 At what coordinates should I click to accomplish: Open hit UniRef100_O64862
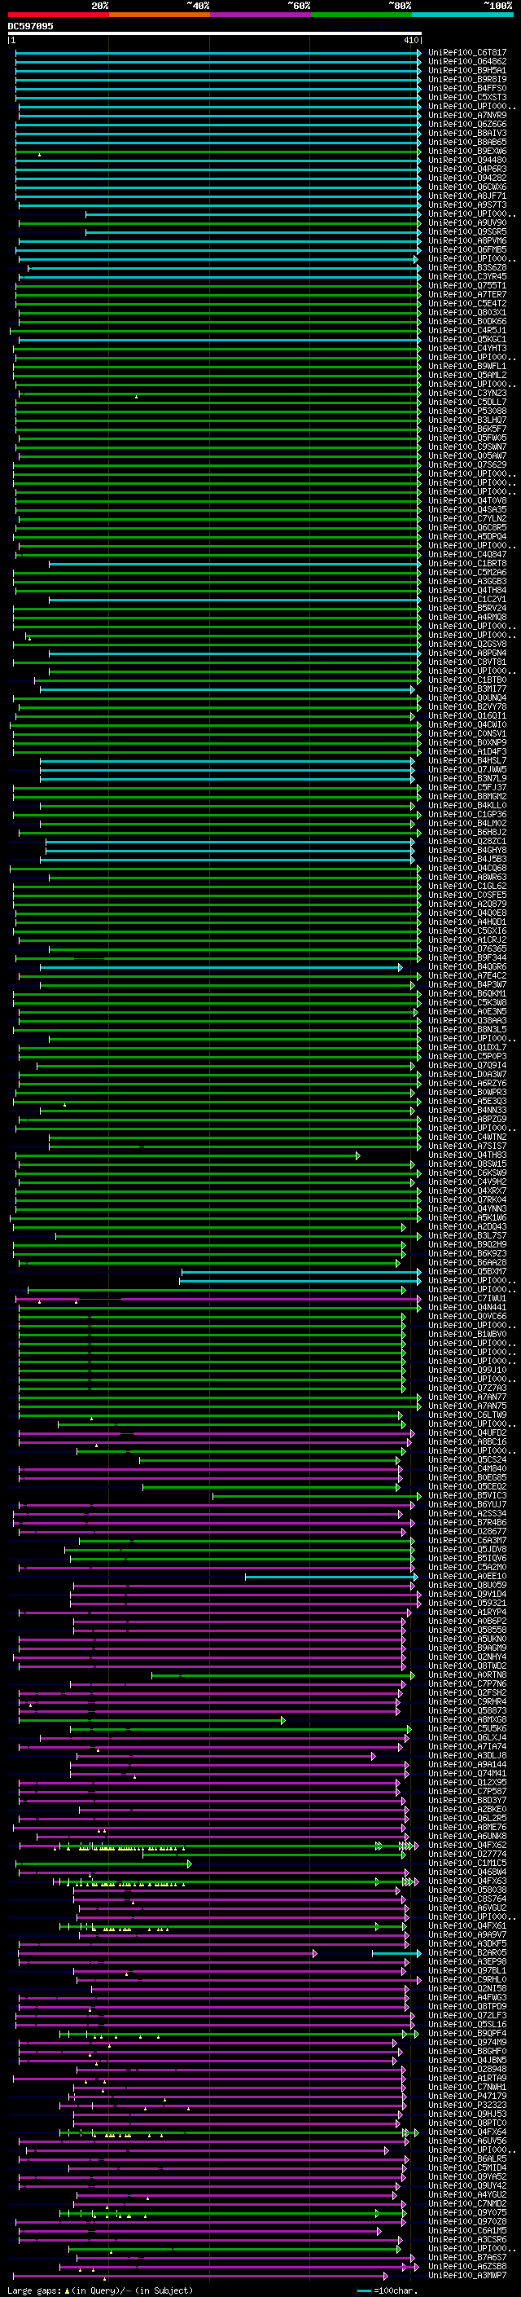(467, 62)
